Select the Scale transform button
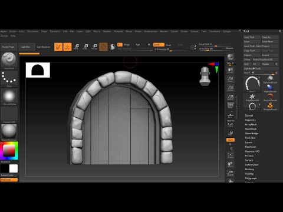This screenshot has height=212, width=283. click(85, 47)
